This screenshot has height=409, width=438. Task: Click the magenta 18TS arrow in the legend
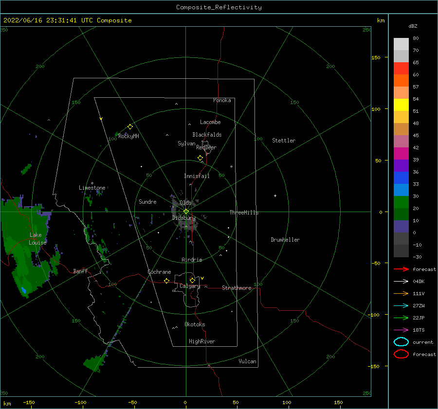click(401, 330)
